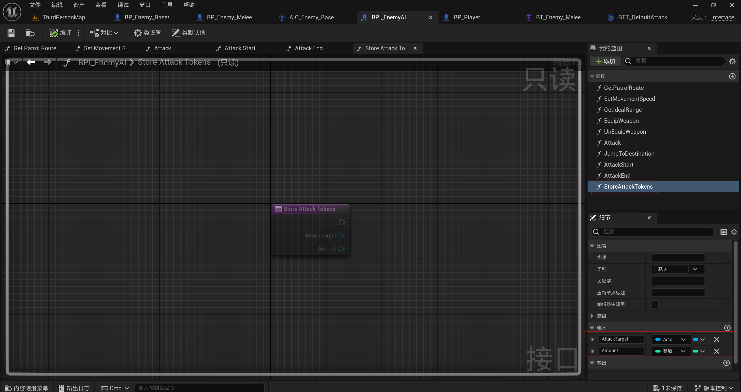Delete the AttackTarget input parameter
The height and width of the screenshot is (392, 741).
(x=716, y=339)
